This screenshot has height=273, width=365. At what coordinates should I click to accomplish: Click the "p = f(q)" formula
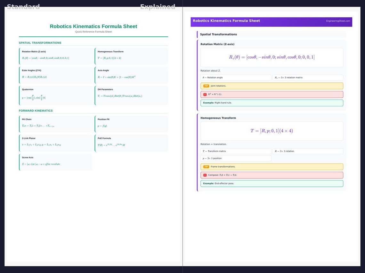pos(102,126)
